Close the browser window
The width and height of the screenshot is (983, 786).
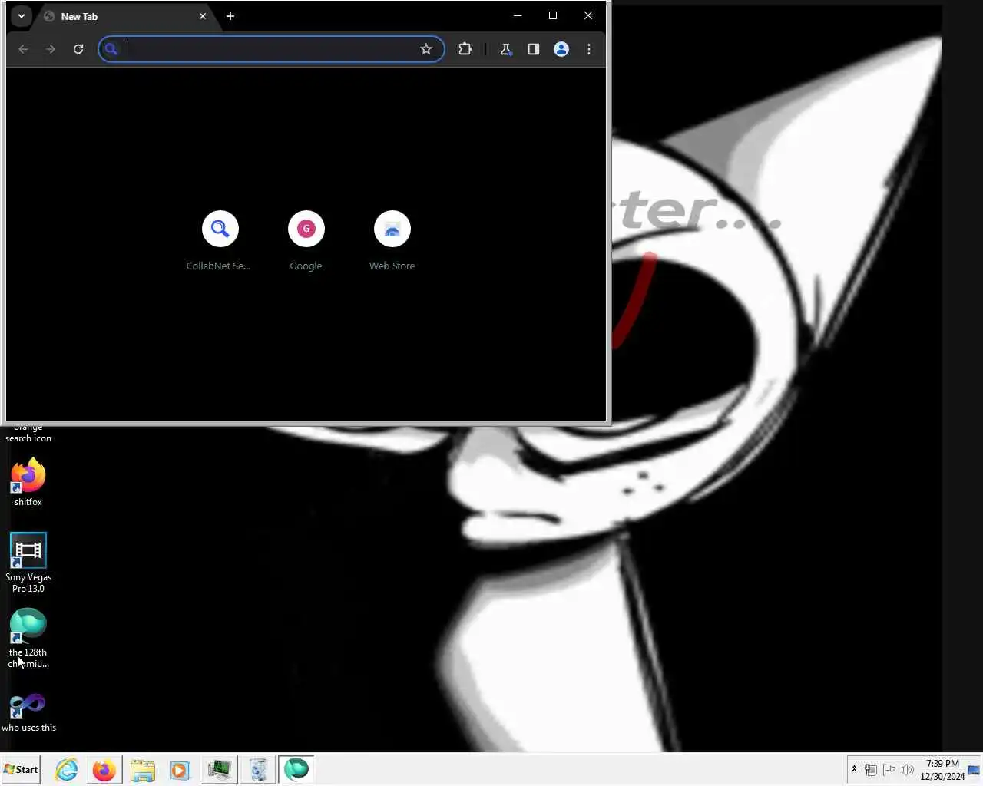click(x=588, y=15)
